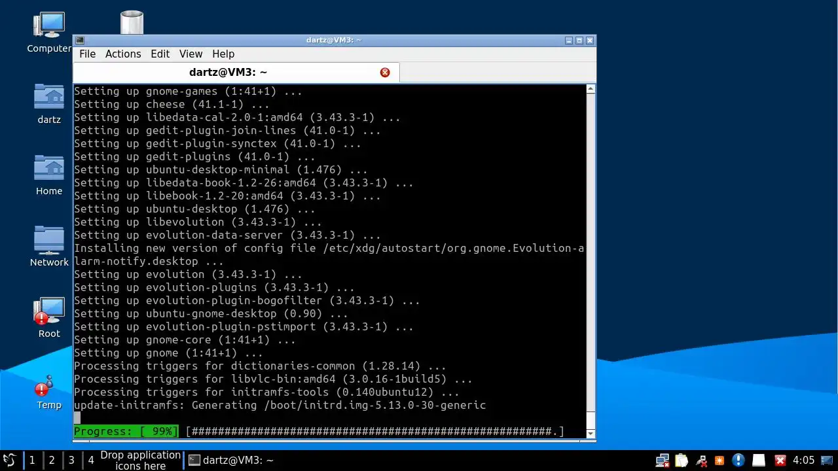Image resolution: width=838 pixels, height=471 pixels.
Task: Click the wired connection unplugged tray icon
Action: (x=701, y=460)
